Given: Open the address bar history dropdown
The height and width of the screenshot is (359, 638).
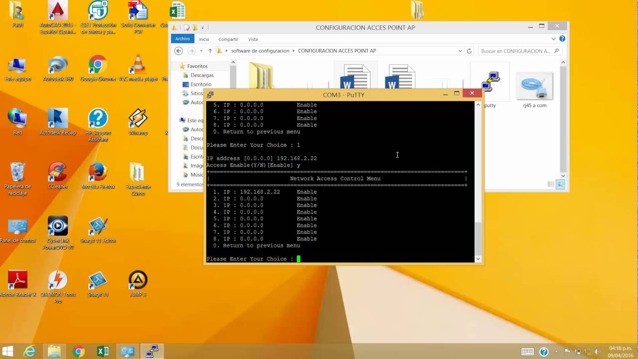Looking at the screenshot, I should point(460,51).
